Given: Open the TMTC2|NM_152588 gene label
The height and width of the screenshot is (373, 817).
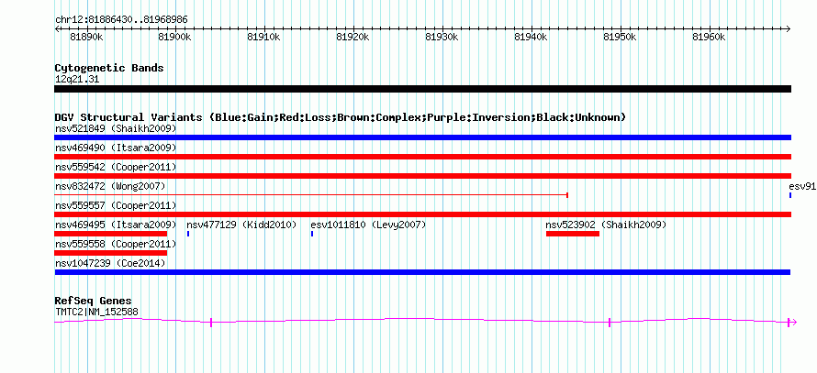Looking at the screenshot, I should click(96, 313).
